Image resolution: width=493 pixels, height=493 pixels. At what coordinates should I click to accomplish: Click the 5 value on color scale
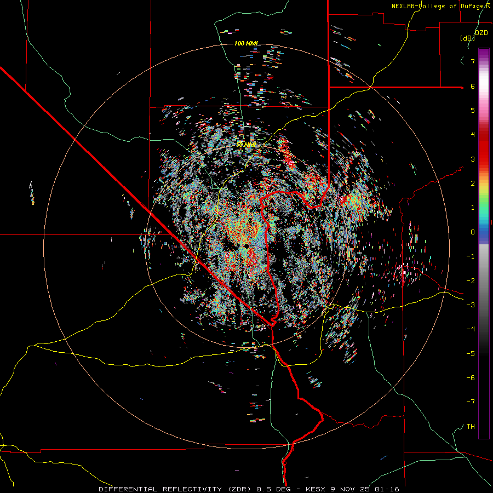473,110
